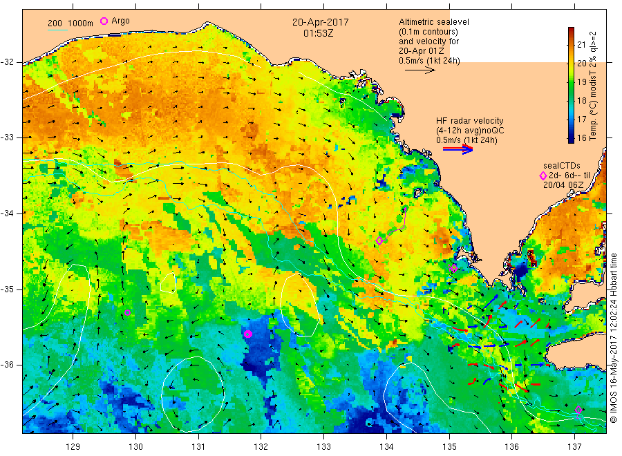Click the sealCTDs label
This screenshot has height=456, width=622.
562,166
